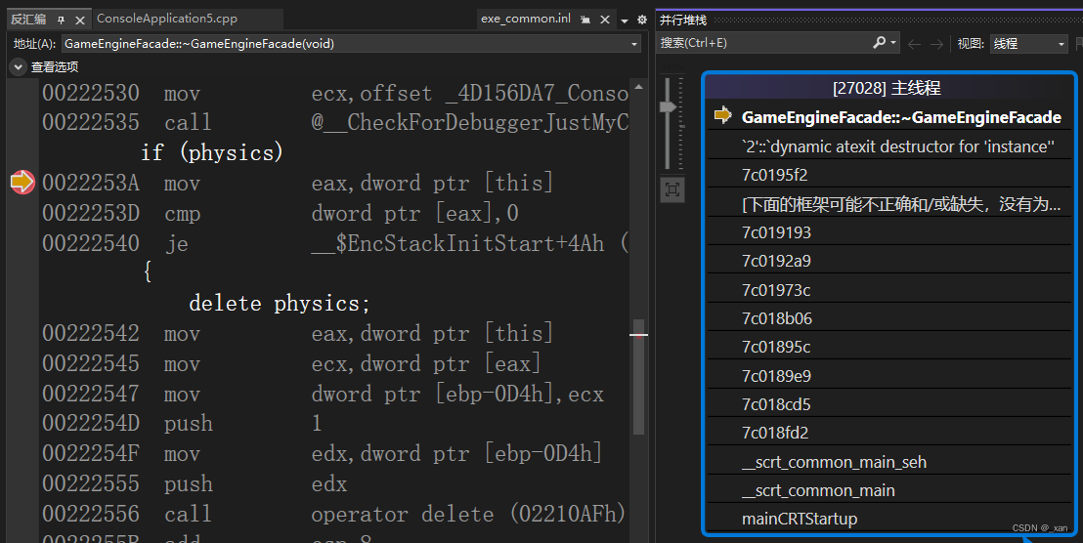Open the 视图 线程 view dropdown

point(1028,44)
